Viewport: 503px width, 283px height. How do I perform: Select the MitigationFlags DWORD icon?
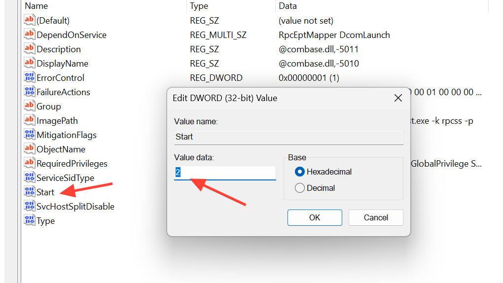[x=30, y=135]
